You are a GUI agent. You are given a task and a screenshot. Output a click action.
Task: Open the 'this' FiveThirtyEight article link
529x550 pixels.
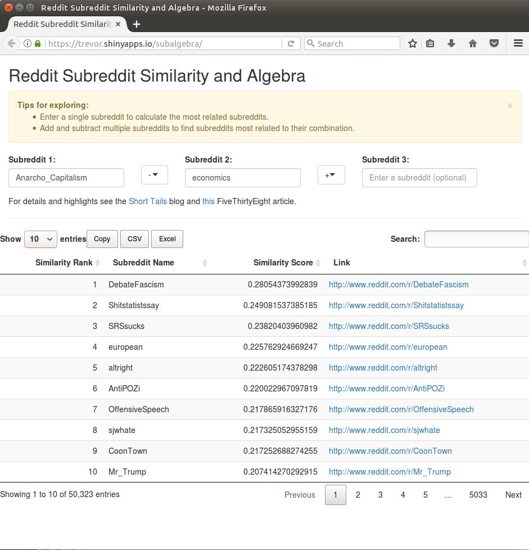coord(208,201)
